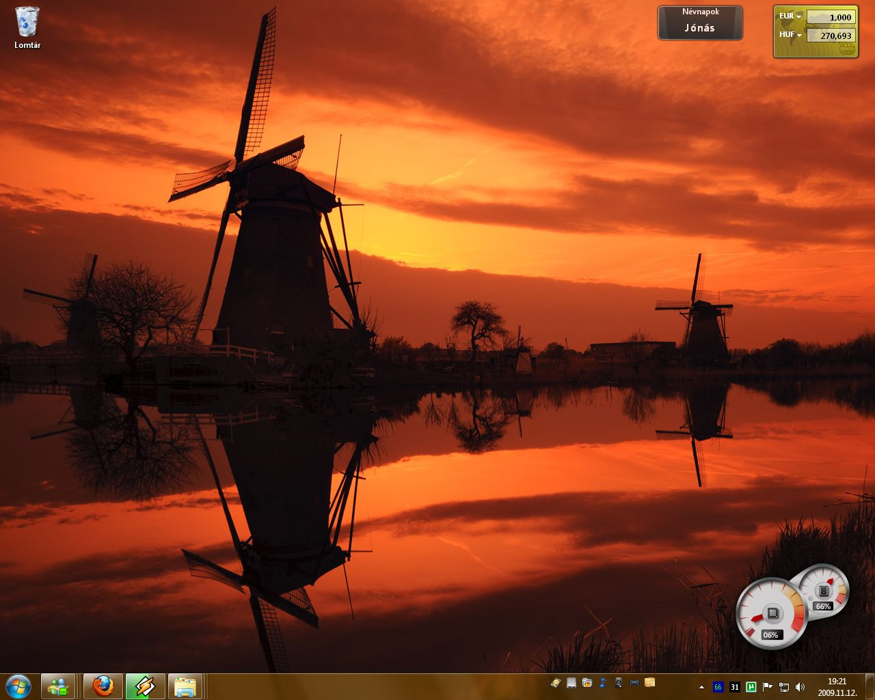Open Windows Explorer from taskbar

pyautogui.click(x=185, y=686)
